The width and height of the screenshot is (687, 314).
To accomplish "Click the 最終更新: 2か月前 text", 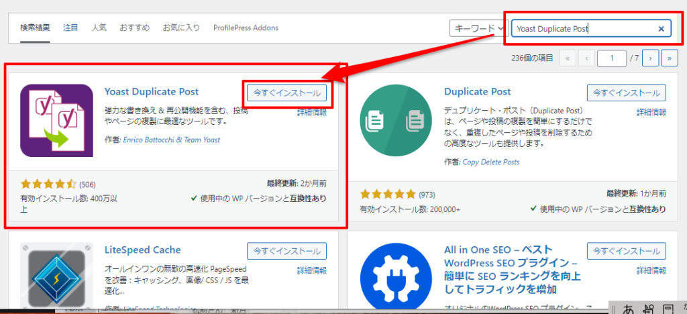I will [296, 183].
